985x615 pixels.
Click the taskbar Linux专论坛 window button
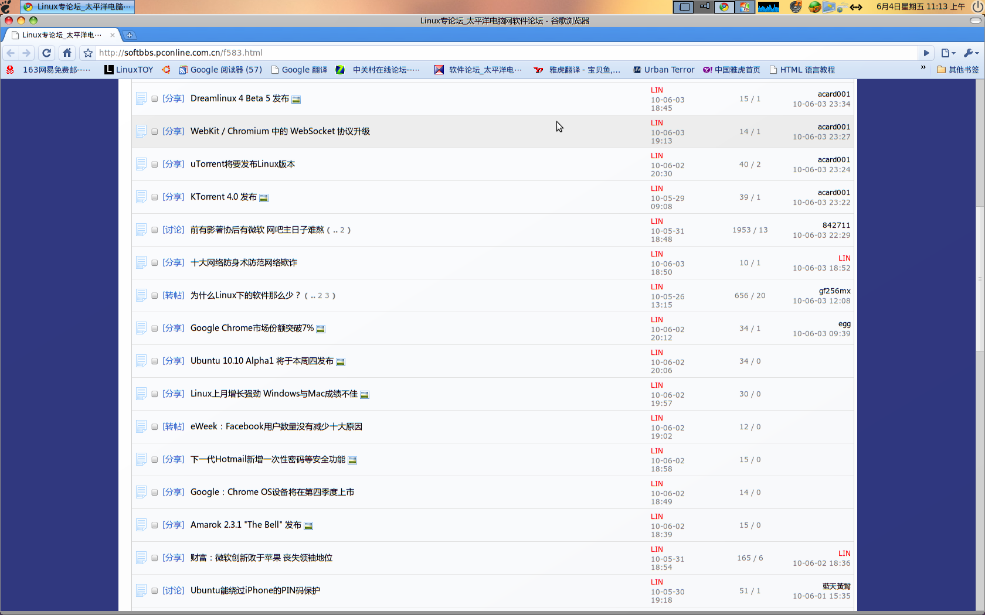click(x=77, y=7)
